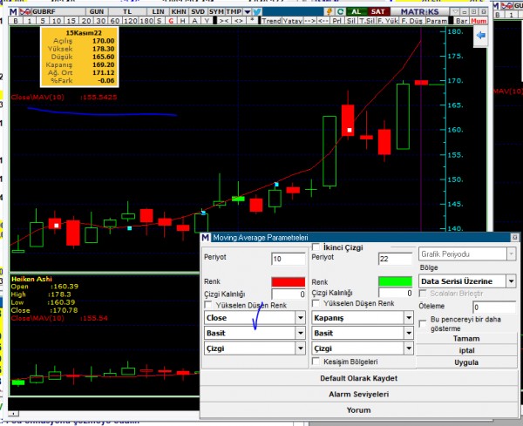Click Default Olarak Kaydet button
This screenshot has height=426, width=523.
358,378
